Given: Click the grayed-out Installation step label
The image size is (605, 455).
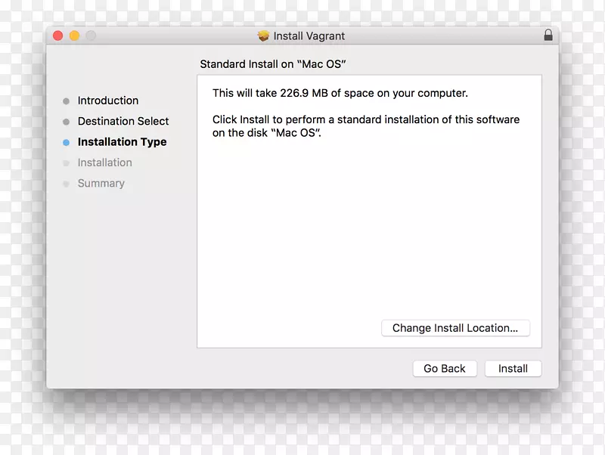Looking at the screenshot, I should pyautogui.click(x=104, y=162).
